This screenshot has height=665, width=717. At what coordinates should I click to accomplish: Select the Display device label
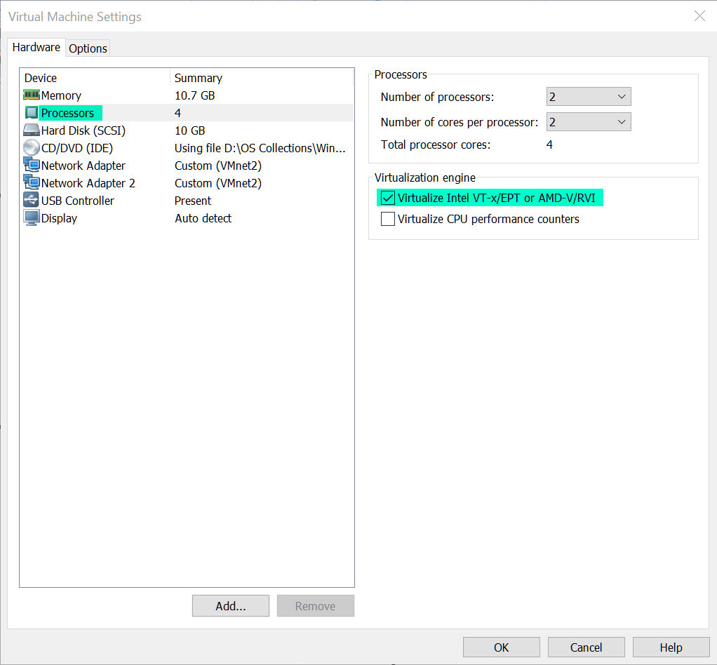(59, 218)
